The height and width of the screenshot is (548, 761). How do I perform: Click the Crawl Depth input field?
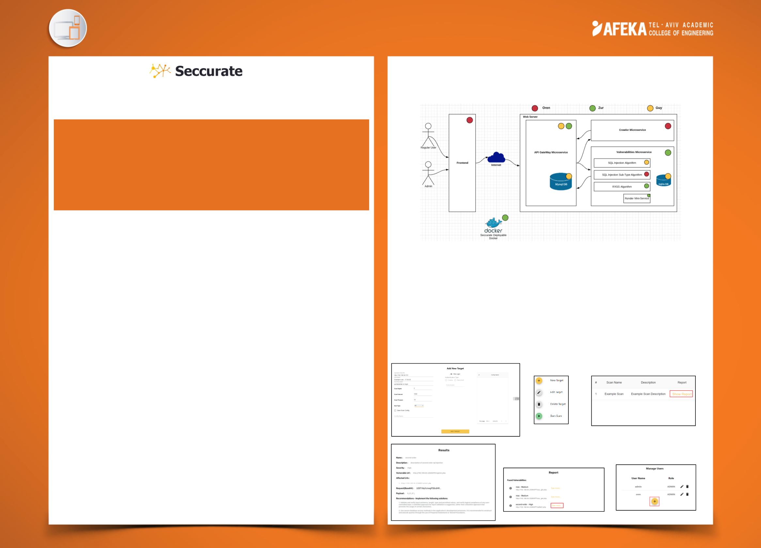(x=423, y=389)
